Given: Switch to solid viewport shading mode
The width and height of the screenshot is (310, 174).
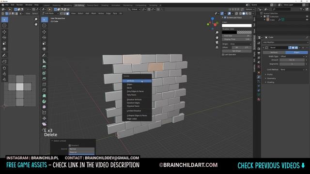Looking at the screenshot, I should [x=244, y=14].
